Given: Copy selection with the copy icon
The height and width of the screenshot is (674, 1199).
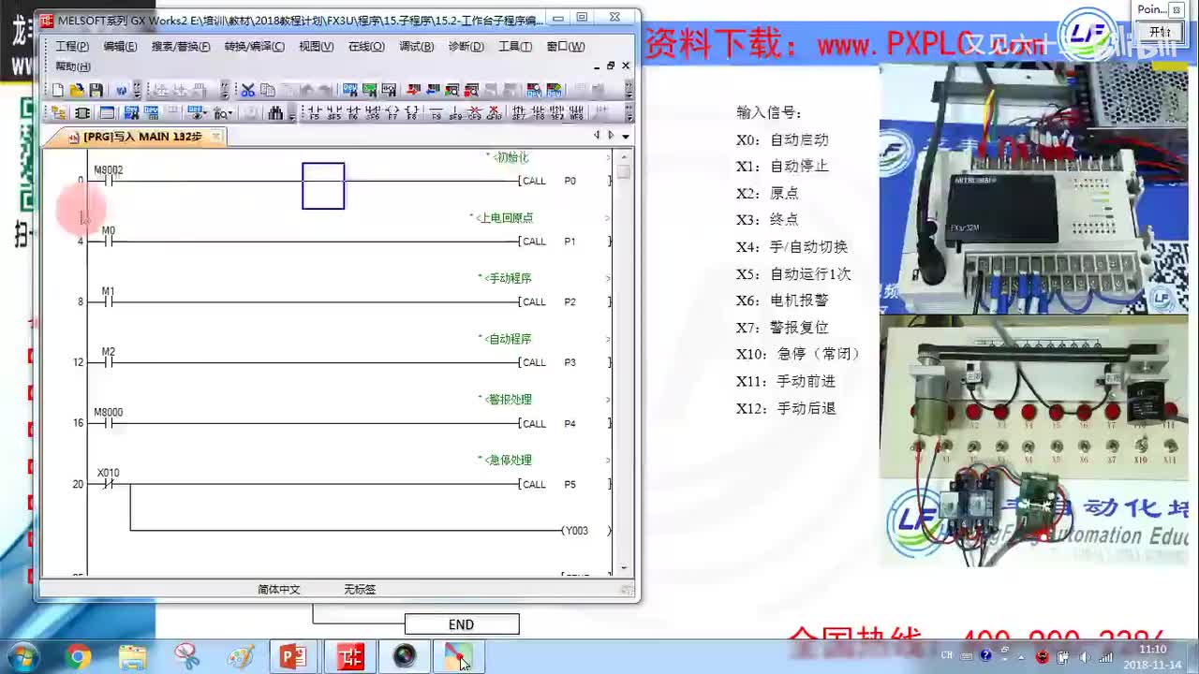Looking at the screenshot, I should pyautogui.click(x=268, y=90).
